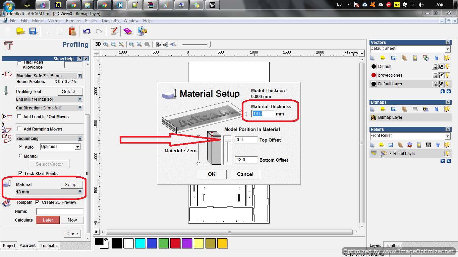
Task: Load a vector layer with the Vectors folder icon
Action: [383, 58]
